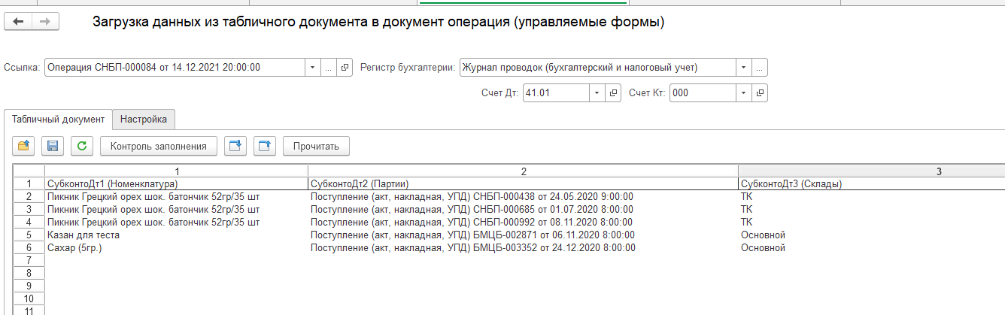Expand the Счет Дт dropdown

pos(597,92)
